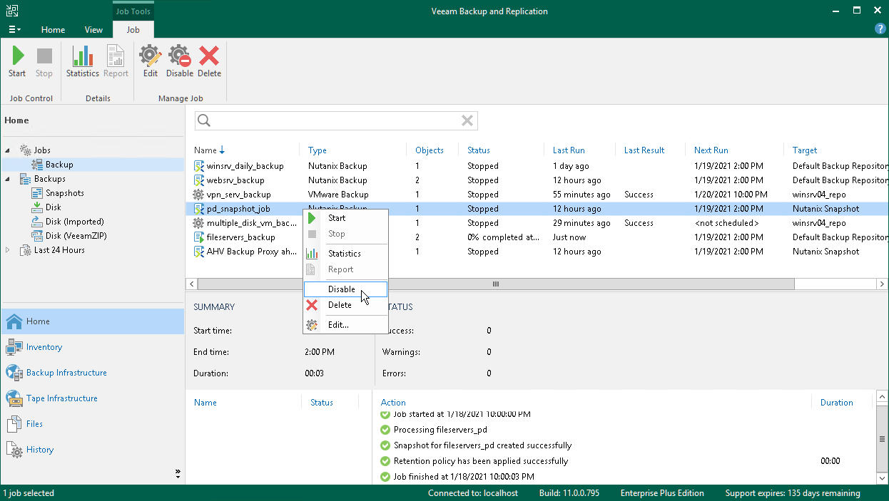
Task: Select the Backups tree node
Action: (x=49, y=179)
